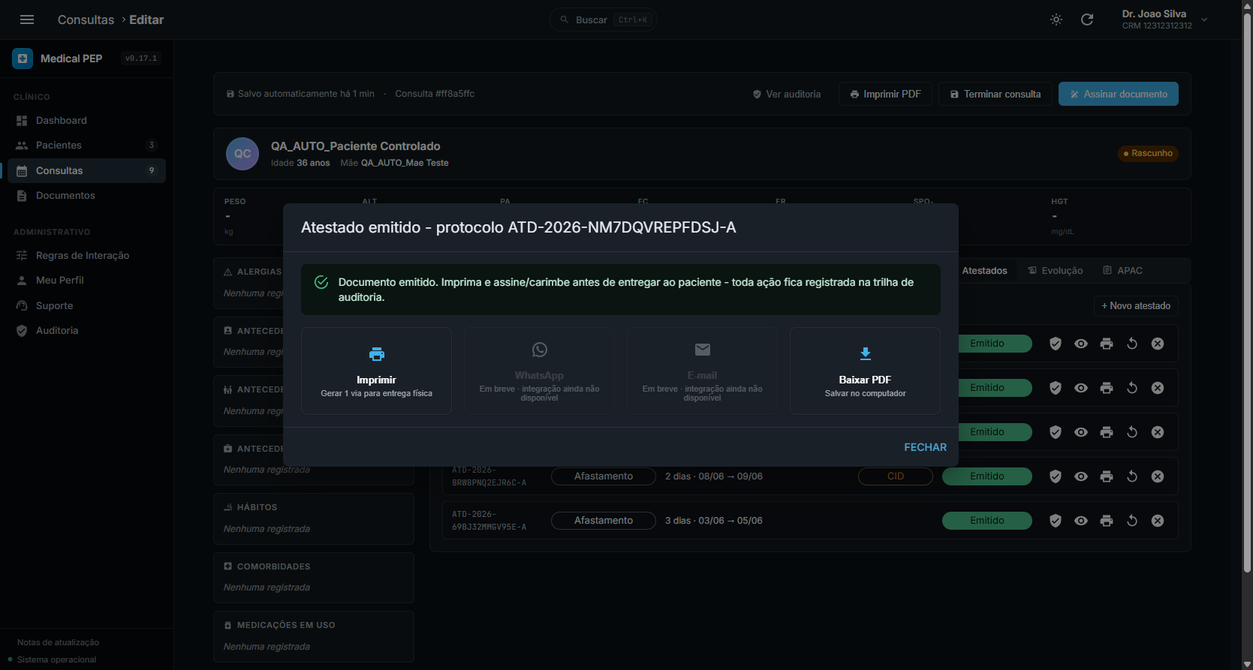Screen dimensions: 1253x670
Task: Choose the Baixar PDF option card
Action: [x=865, y=371]
